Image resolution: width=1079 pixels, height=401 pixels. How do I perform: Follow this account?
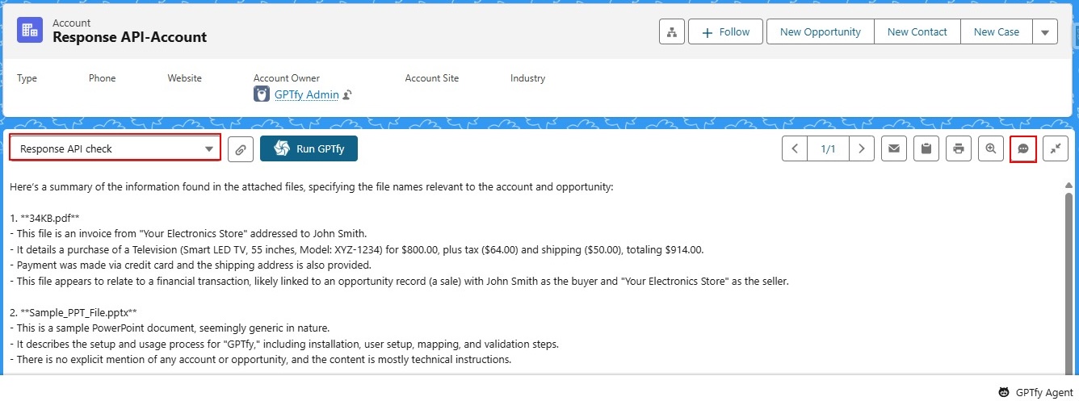click(725, 32)
